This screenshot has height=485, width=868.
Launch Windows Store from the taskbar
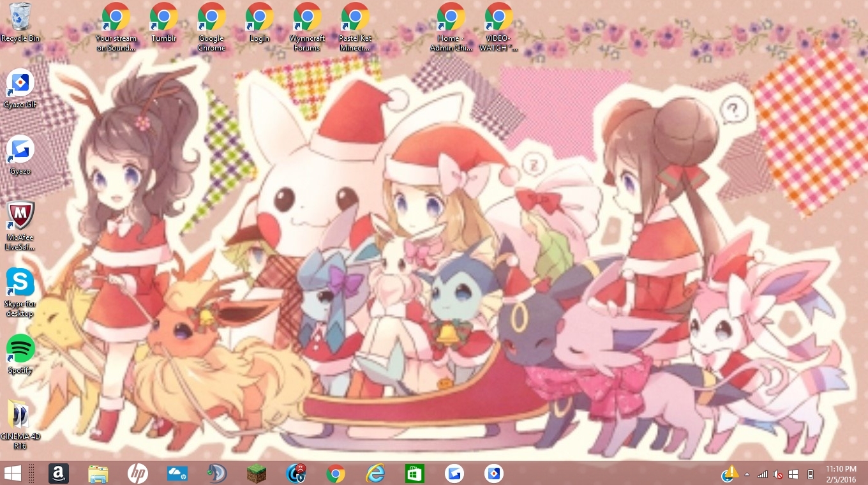pyautogui.click(x=415, y=474)
